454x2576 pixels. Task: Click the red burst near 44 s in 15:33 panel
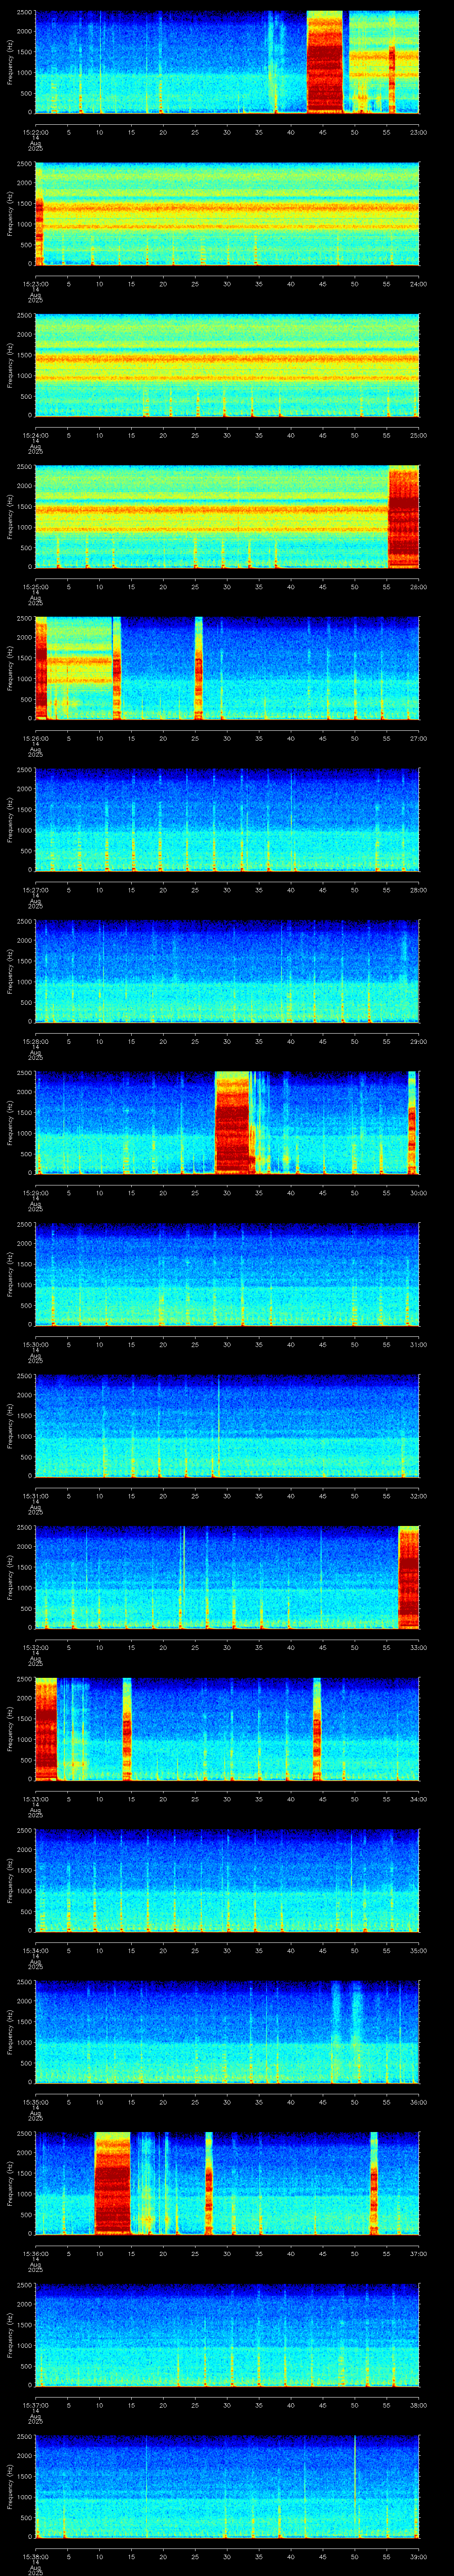pos(317,1729)
